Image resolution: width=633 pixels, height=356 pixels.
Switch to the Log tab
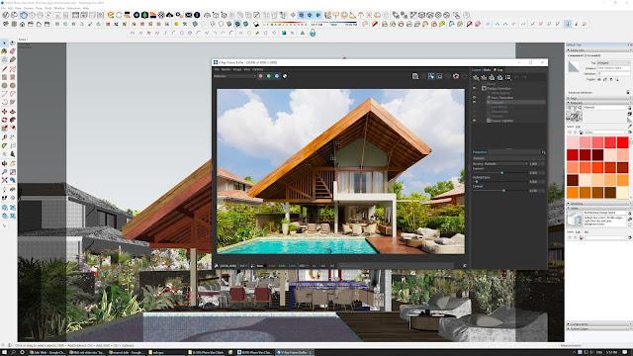point(499,70)
